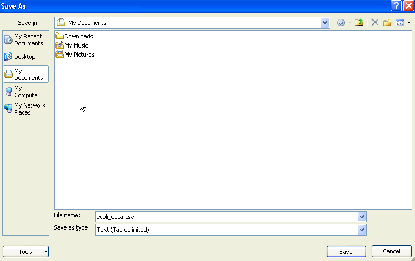Expand the Save as type dropdown
This screenshot has height=261, width=415.
[361, 230]
